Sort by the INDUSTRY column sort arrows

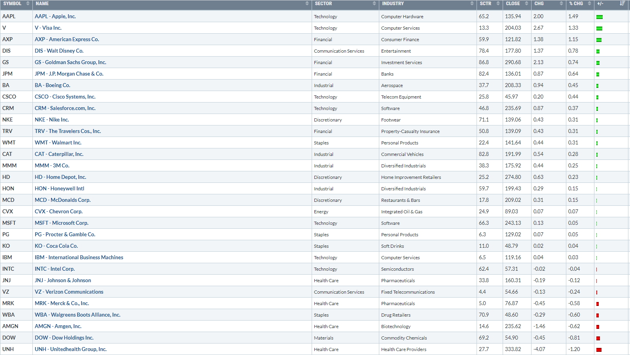click(472, 4)
